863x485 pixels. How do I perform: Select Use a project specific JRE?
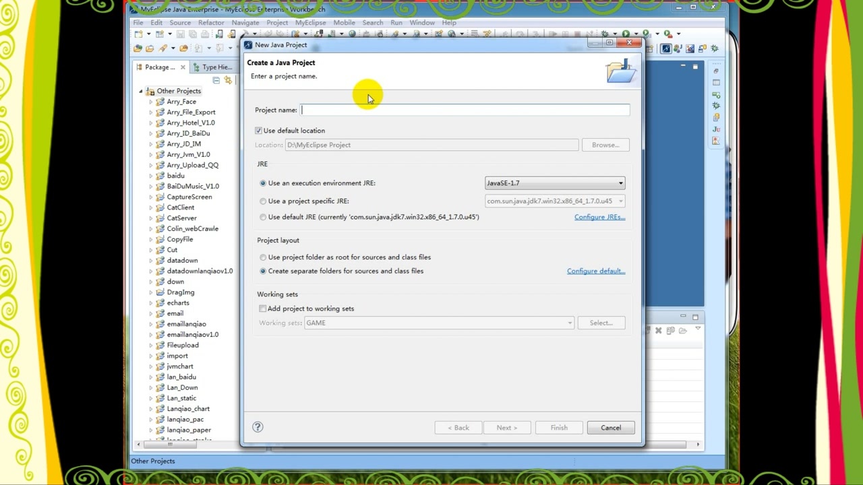coord(263,201)
